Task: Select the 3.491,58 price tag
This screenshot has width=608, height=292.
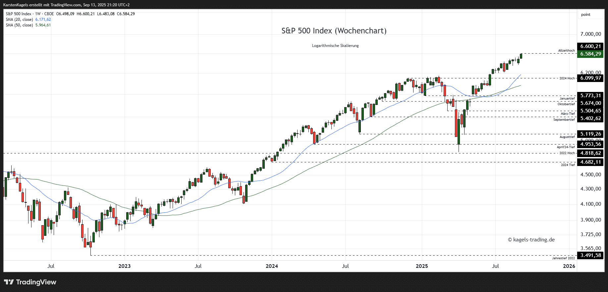Action: [590, 255]
